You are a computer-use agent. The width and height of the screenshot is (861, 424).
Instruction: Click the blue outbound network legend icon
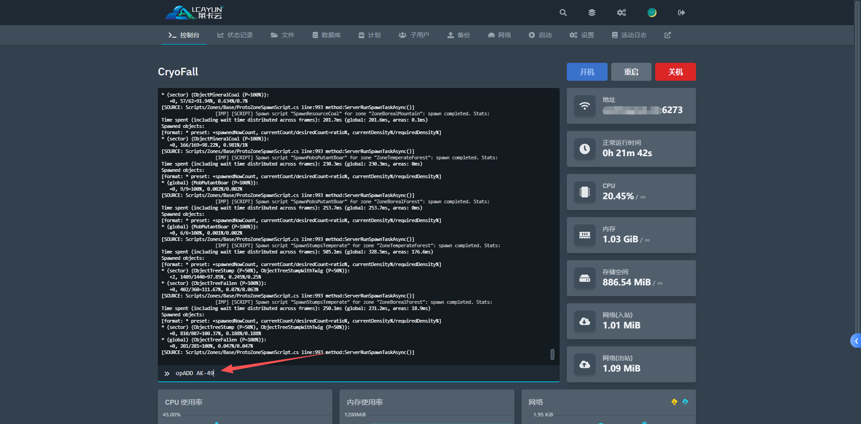[x=685, y=402]
